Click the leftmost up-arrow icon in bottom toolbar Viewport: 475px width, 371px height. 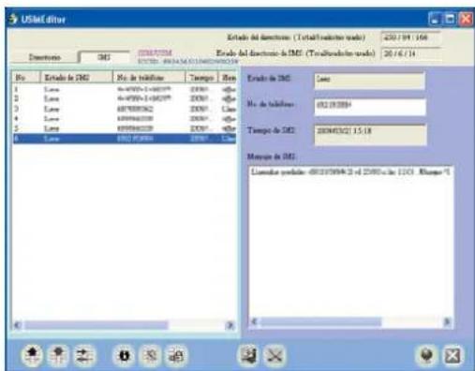click(32, 355)
